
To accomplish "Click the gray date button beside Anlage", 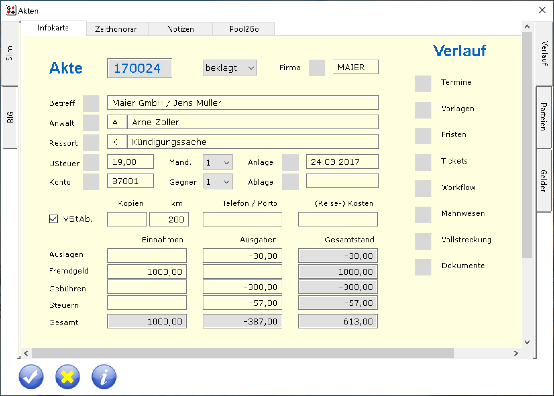I will point(291,163).
